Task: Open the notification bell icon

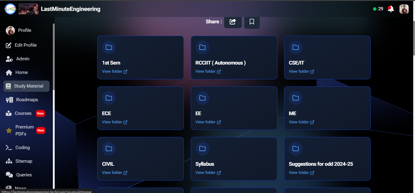Action: (391, 9)
